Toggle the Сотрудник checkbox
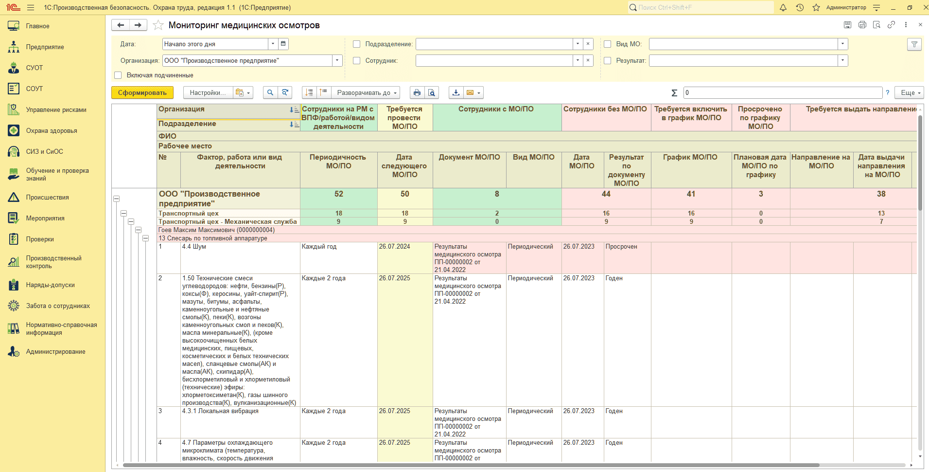This screenshot has width=929, height=472. (356, 60)
